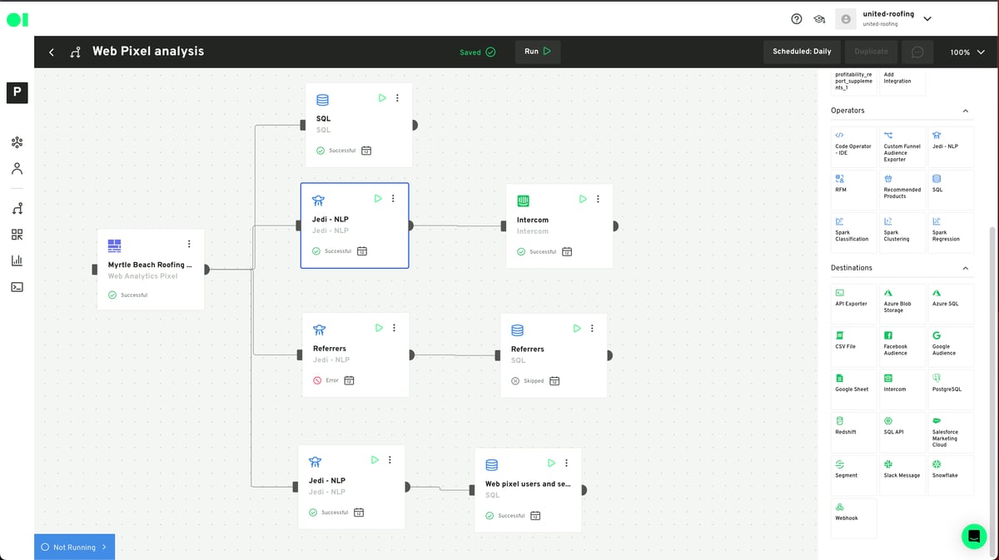Collapse the Destinations section
This screenshot has width=999, height=560.
pyautogui.click(x=965, y=268)
